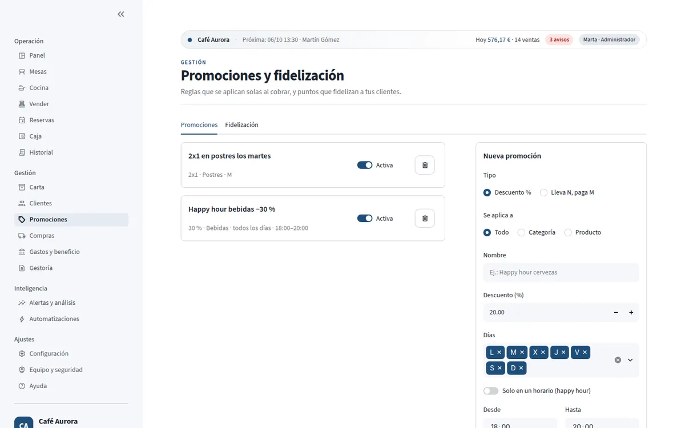Click the Cocina icon in the sidebar
The width and height of the screenshot is (685, 428).
[x=22, y=88]
